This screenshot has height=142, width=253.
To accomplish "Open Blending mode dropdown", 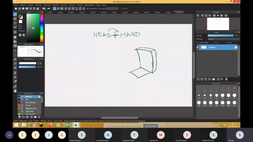I will (223, 39).
